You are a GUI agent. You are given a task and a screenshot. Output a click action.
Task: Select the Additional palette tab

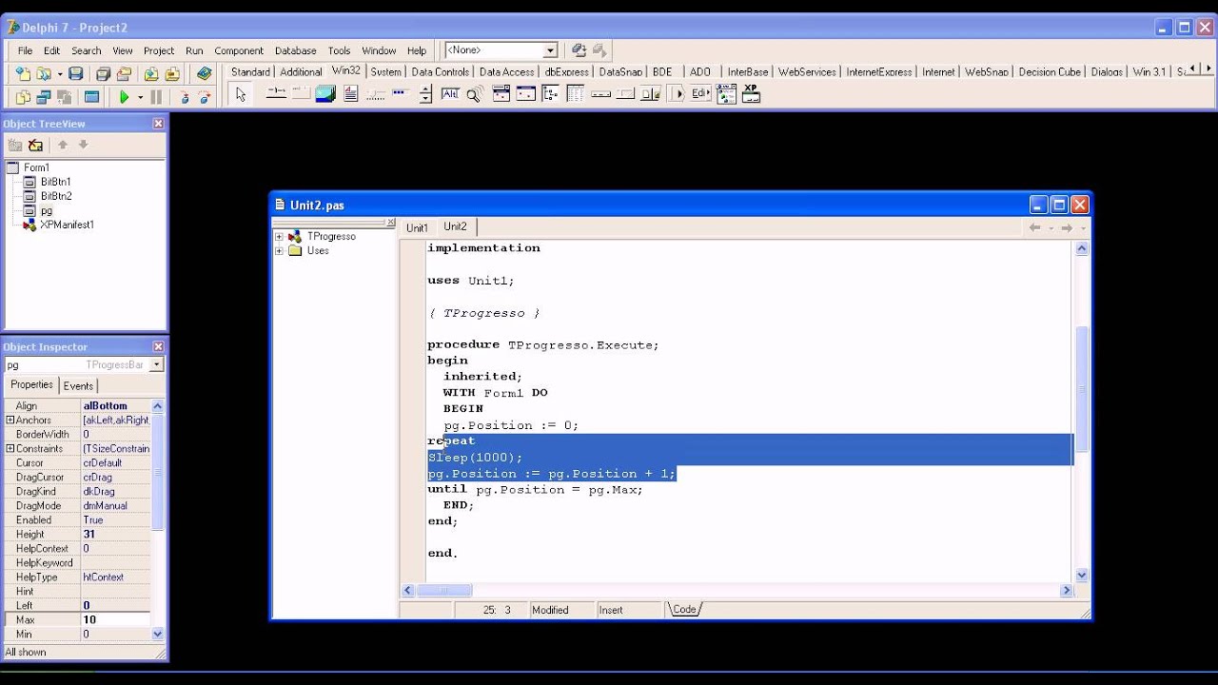pos(301,71)
